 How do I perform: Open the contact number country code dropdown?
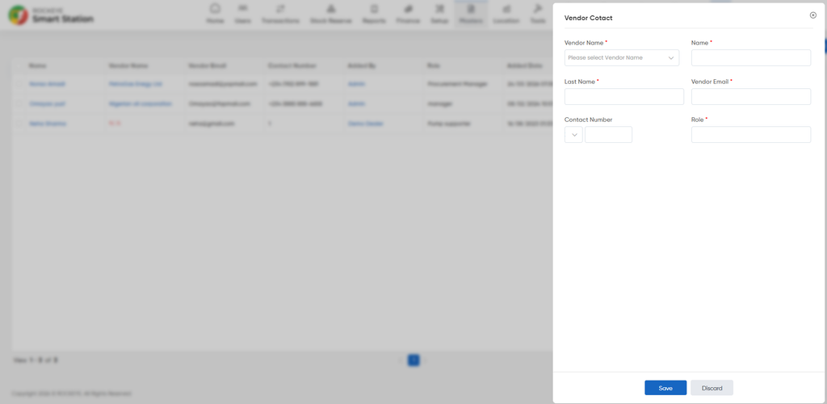pyautogui.click(x=573, y=134)
